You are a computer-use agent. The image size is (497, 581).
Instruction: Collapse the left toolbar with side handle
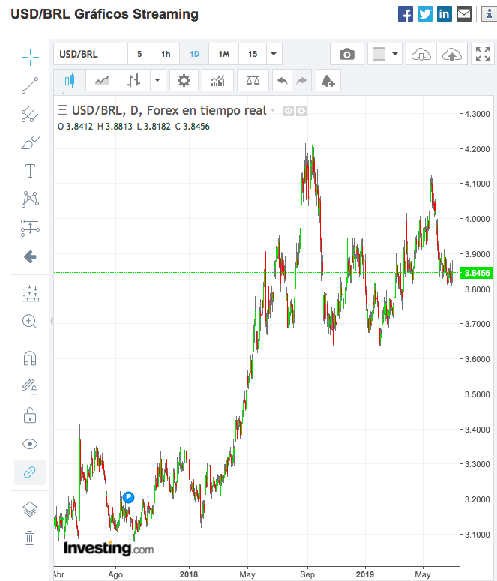tap(52, 321)
